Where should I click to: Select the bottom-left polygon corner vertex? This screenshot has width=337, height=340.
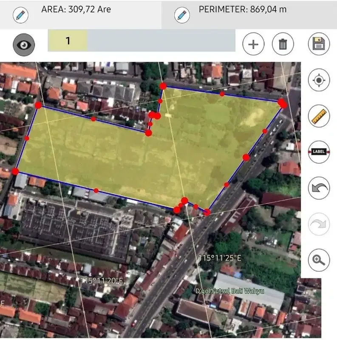(15, 171)
